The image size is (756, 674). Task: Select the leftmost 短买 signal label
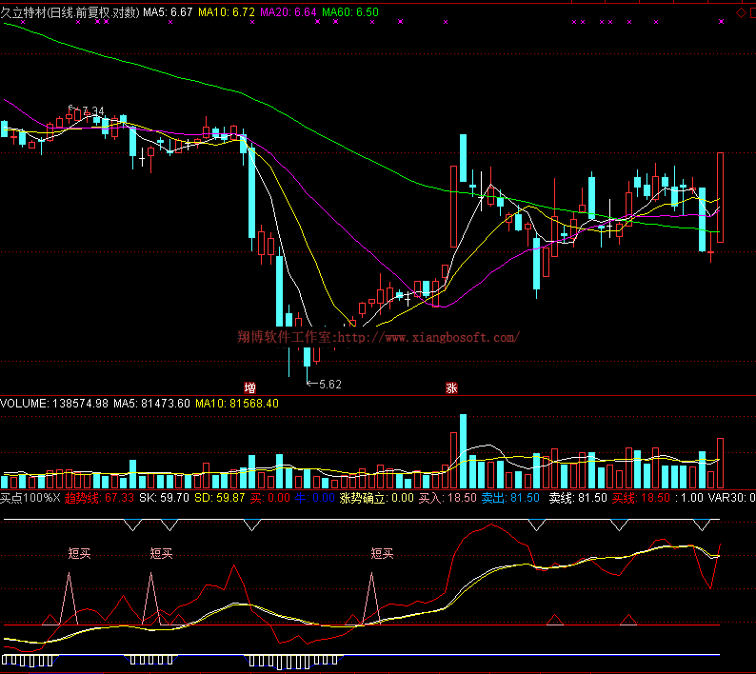point(80,553)
